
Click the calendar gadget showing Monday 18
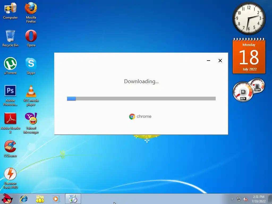249,56
